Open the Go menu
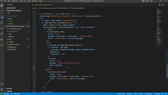The height and width of the screenshot is (95, 168). click(x=25, y=1)
